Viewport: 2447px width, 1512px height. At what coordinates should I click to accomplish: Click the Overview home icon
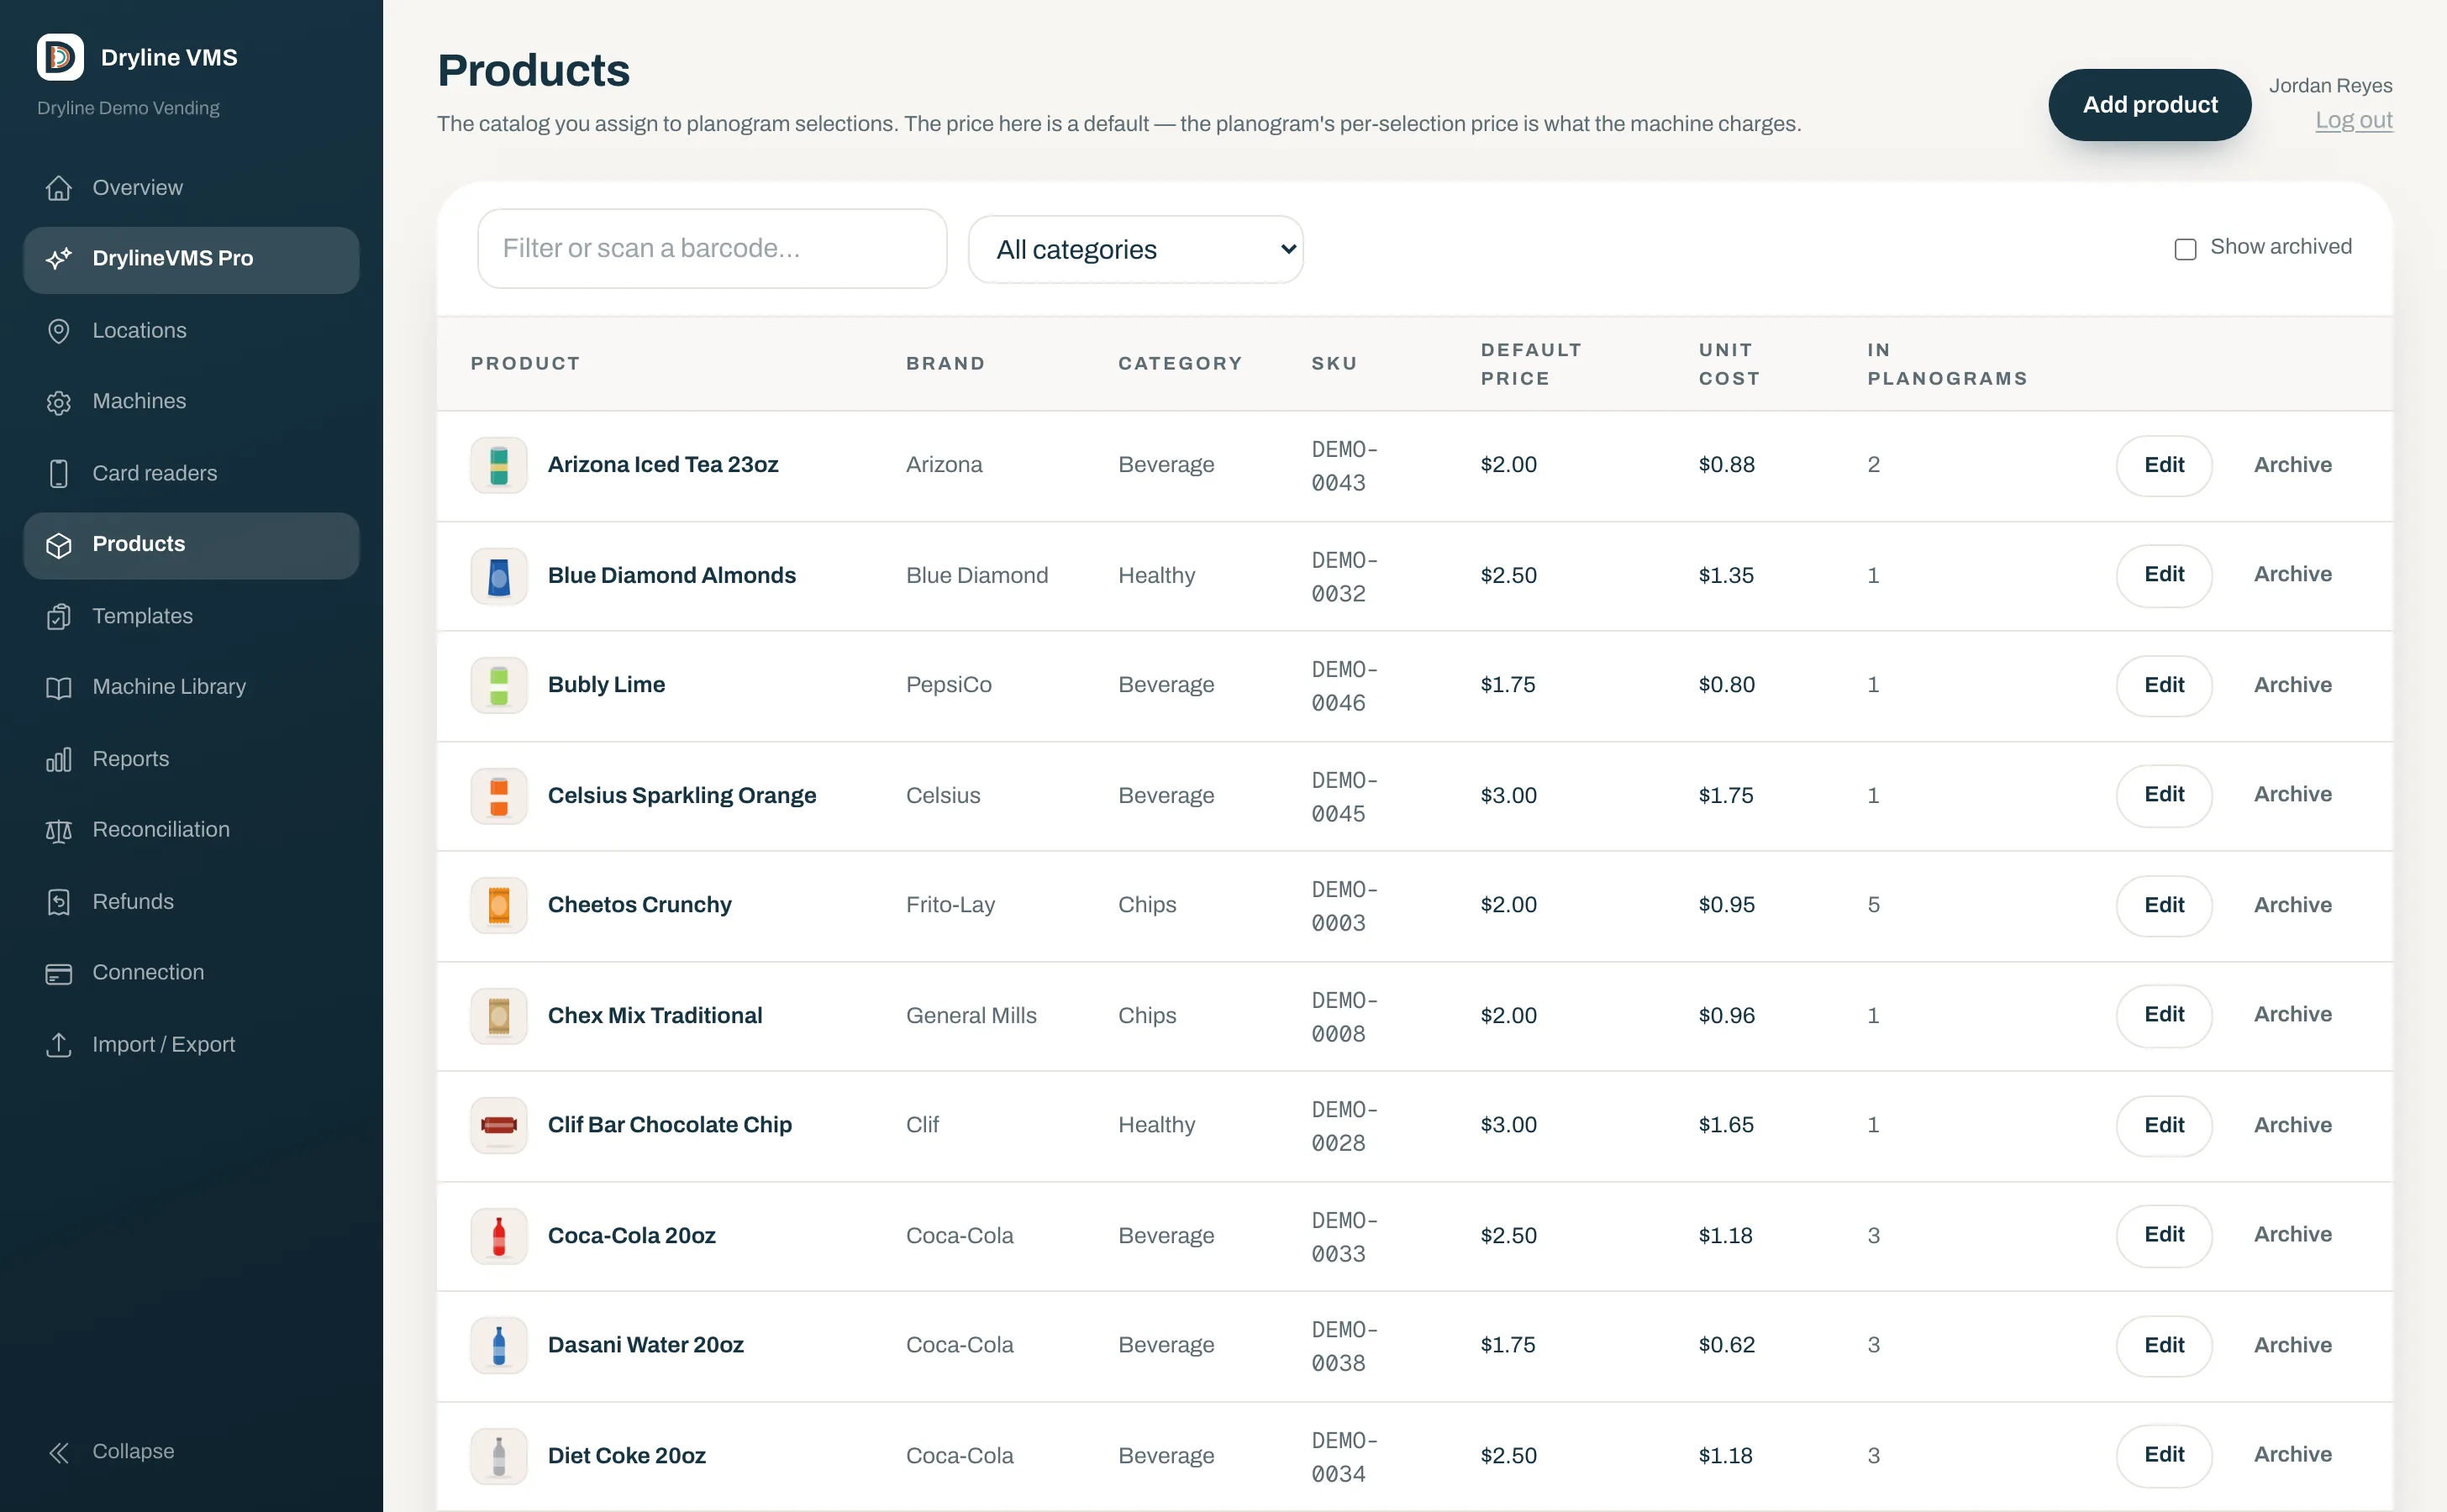click(59, 188)
